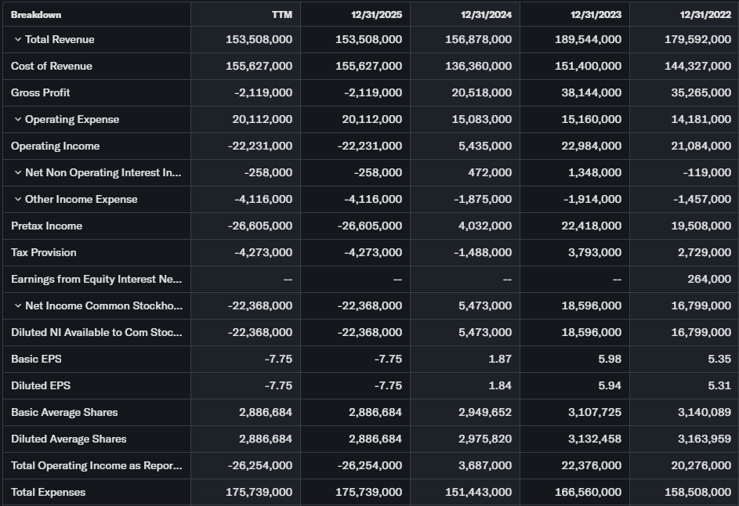Expand the Operating Expense row chevron
This screenshot has width=739, height=506.
coord(17,120)
